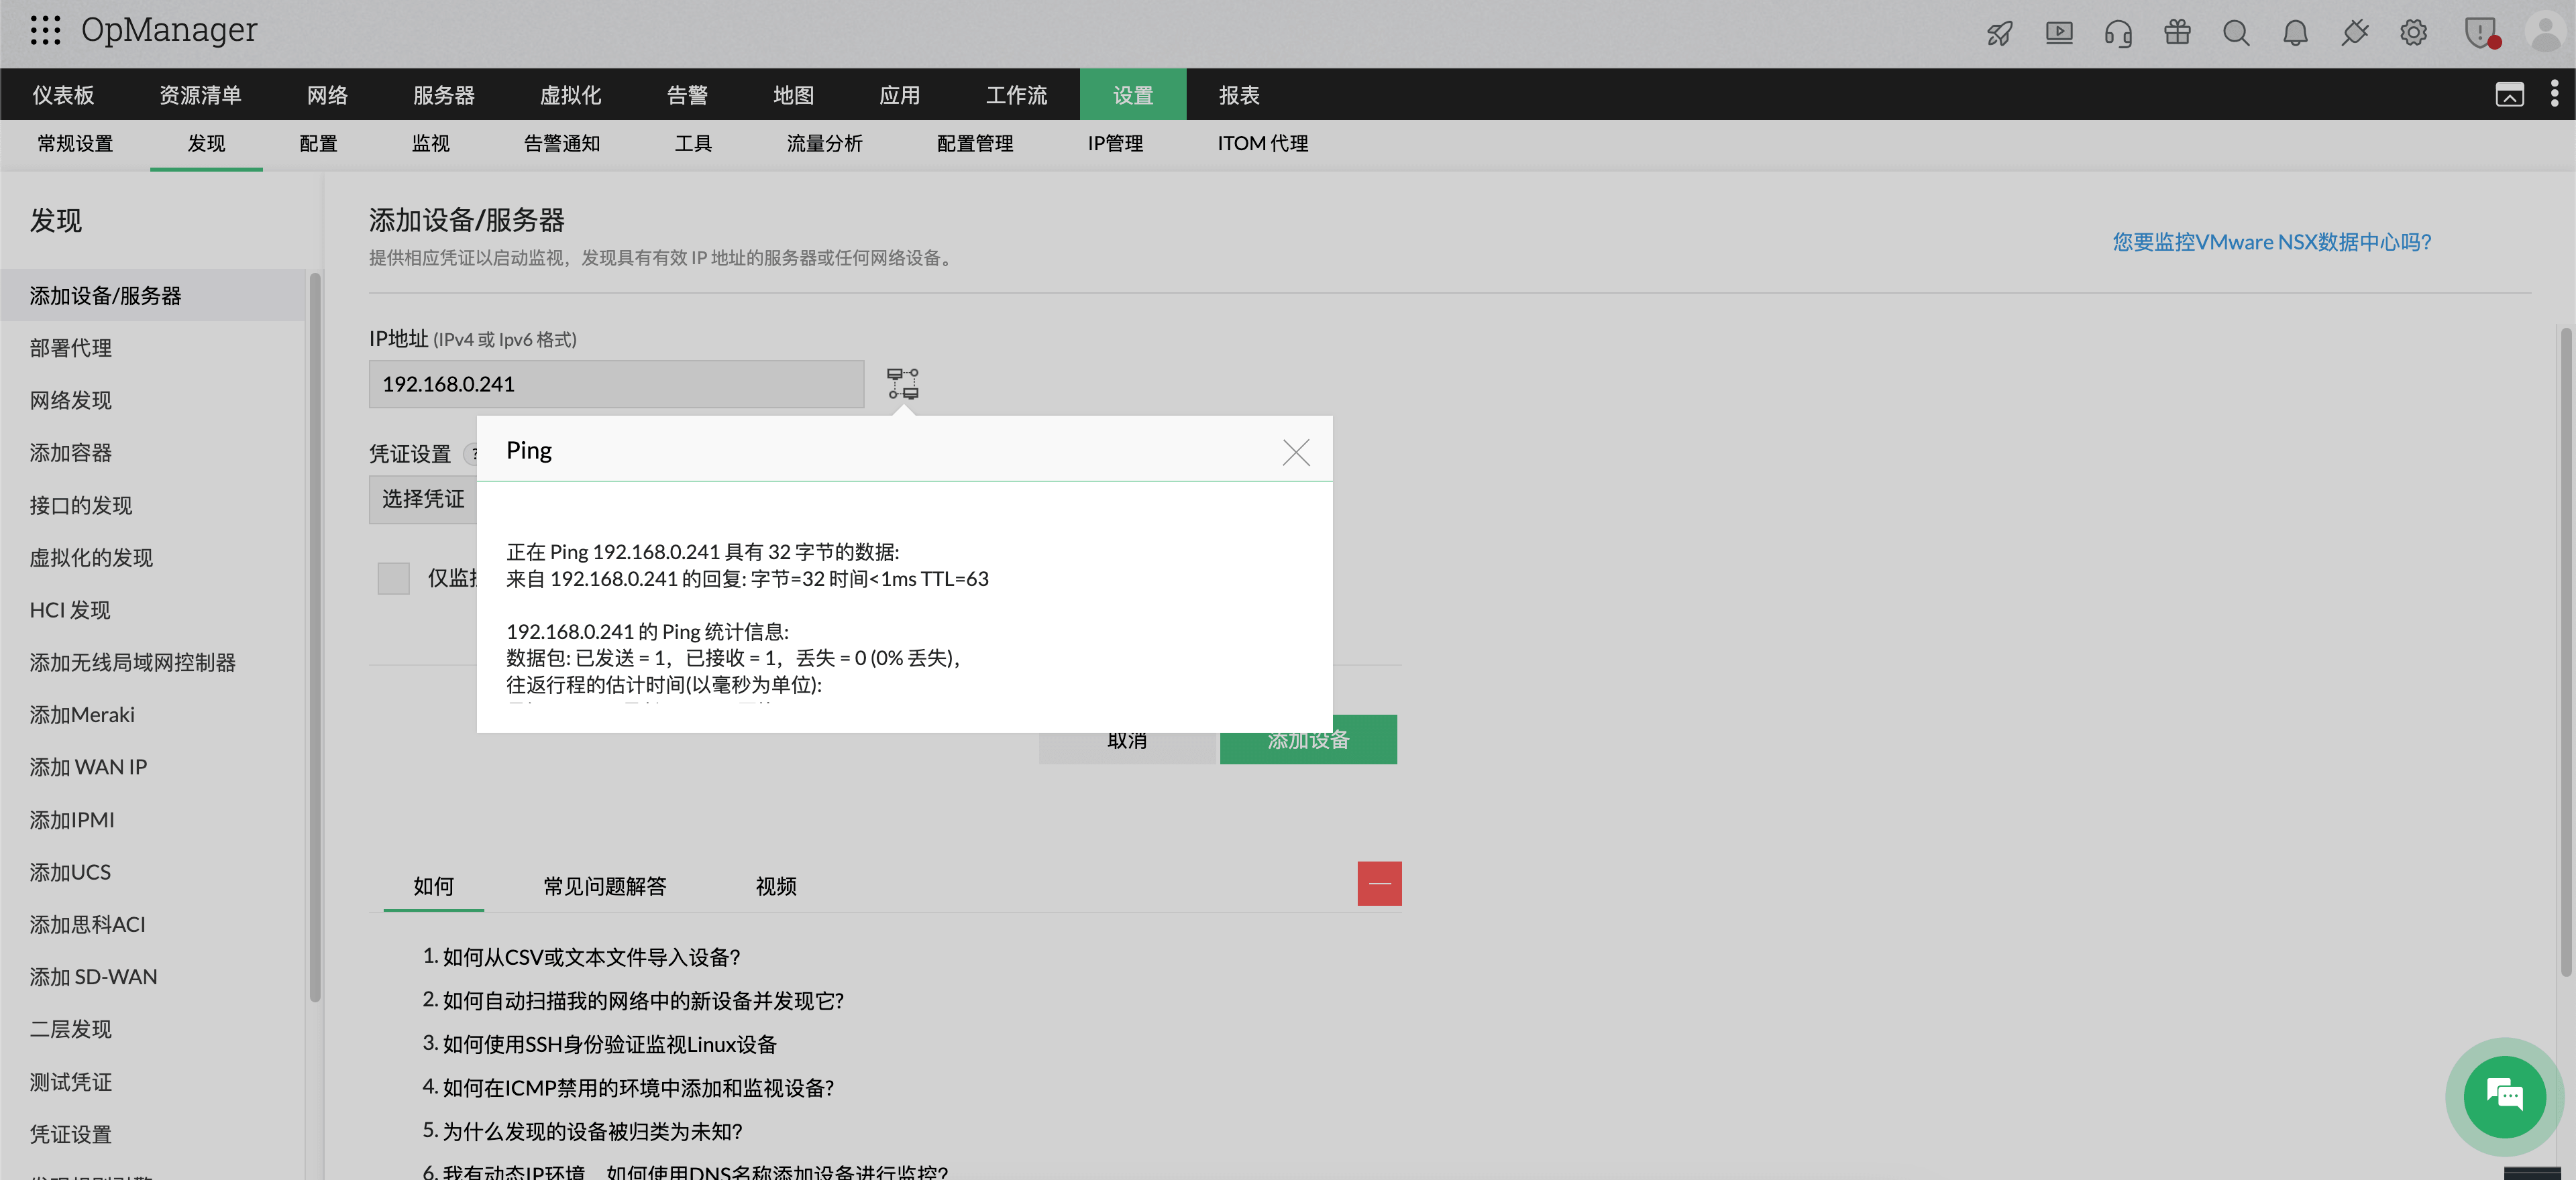Open the alarm bell notifications
2576x1180 pixels.
[2295, 33]
